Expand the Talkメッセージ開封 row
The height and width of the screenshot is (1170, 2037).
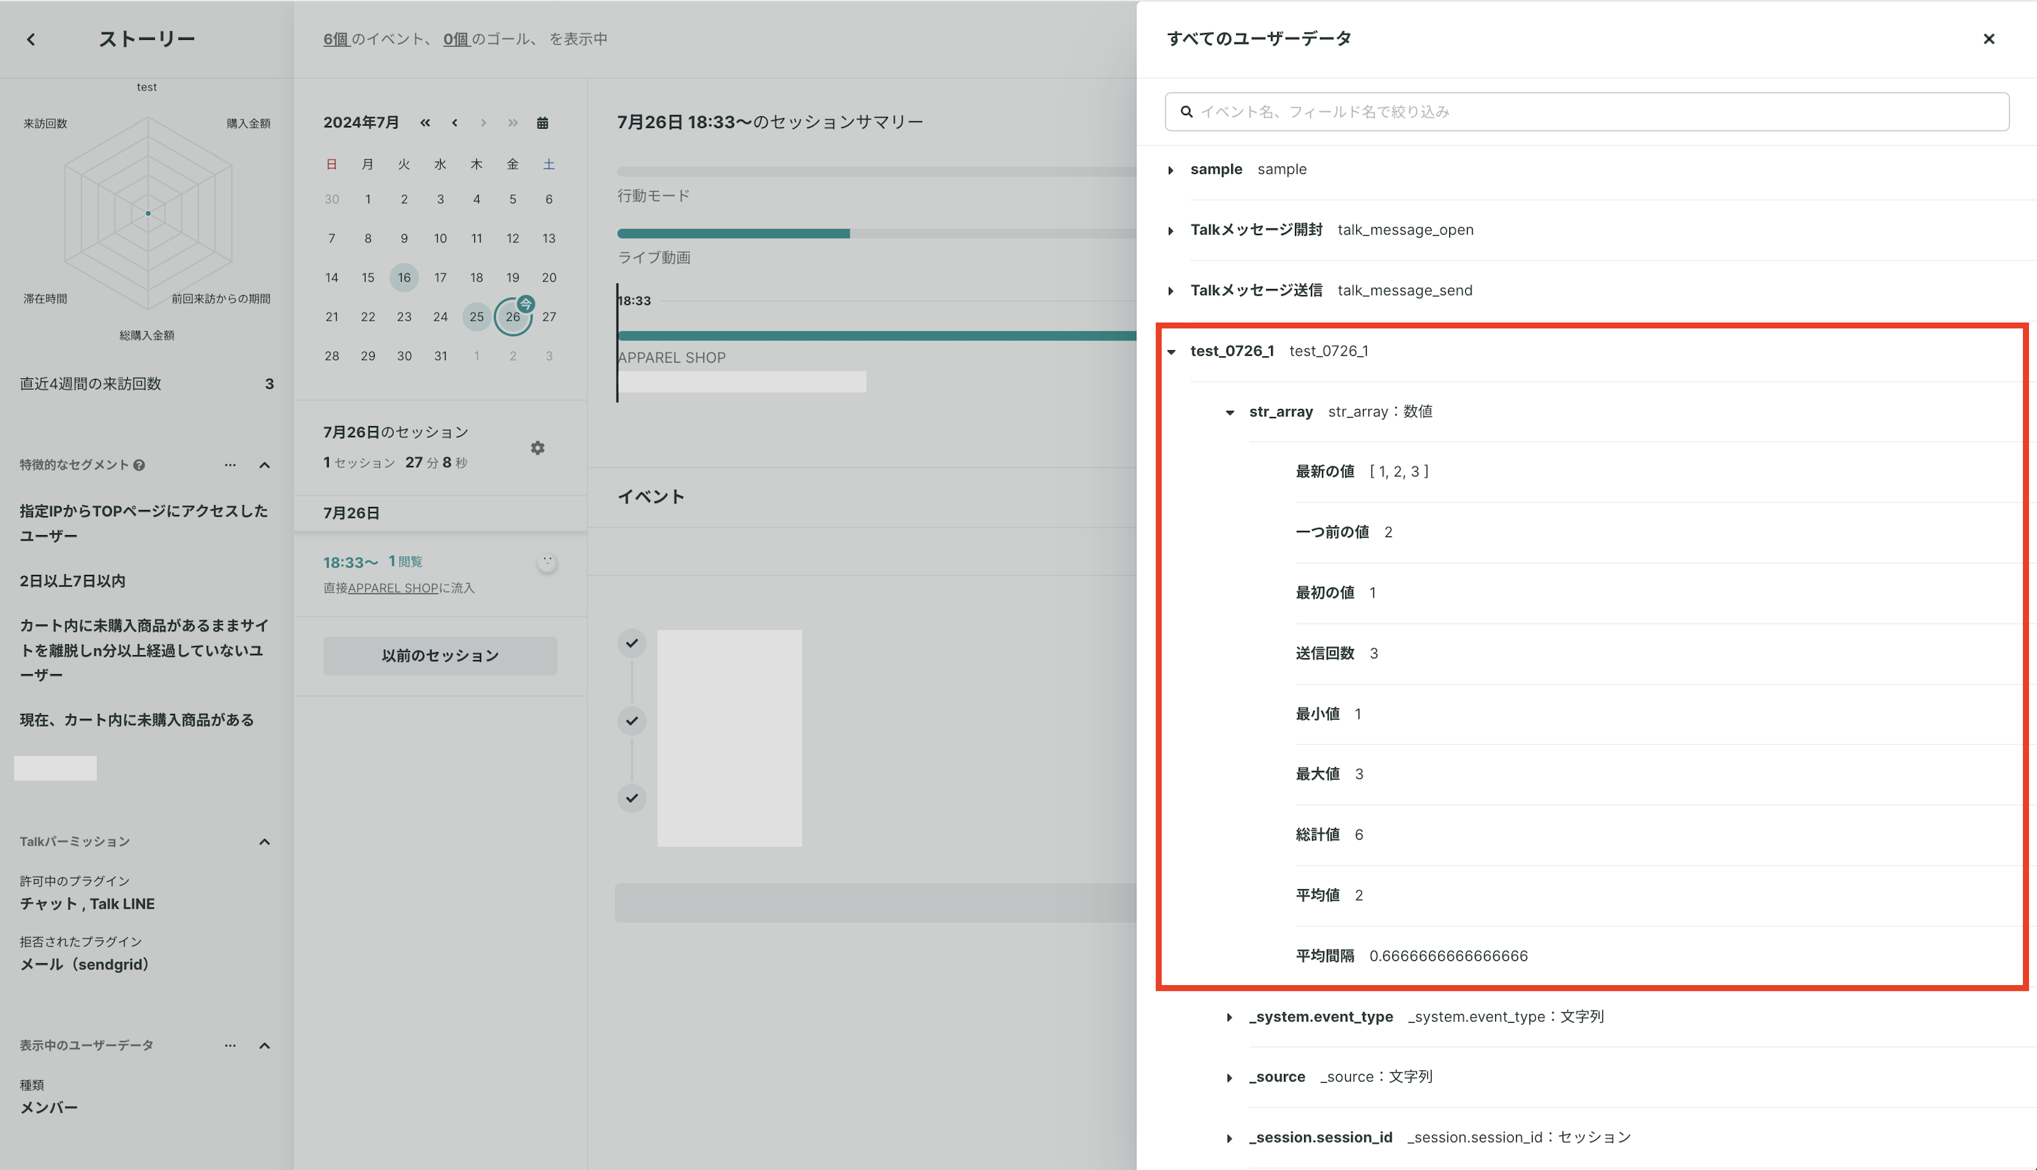pyautogui.click(x=1170, y=231)
